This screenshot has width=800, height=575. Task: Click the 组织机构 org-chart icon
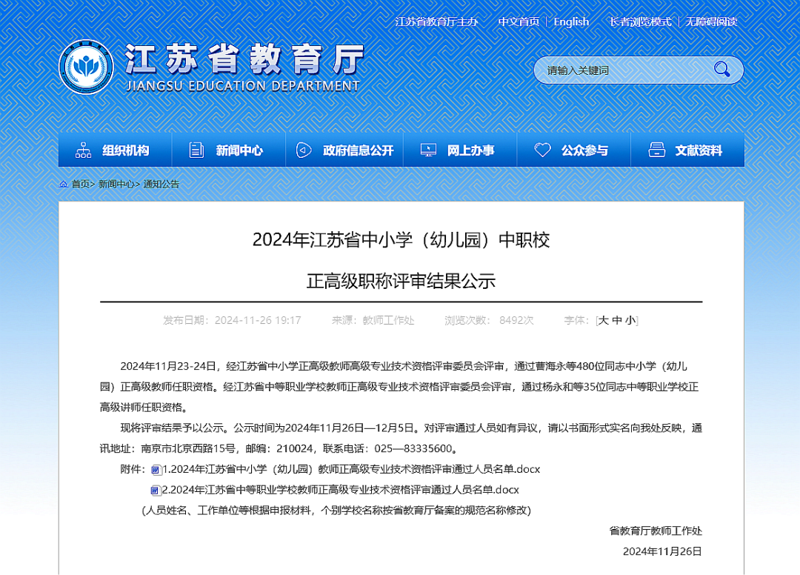point(83,150)
